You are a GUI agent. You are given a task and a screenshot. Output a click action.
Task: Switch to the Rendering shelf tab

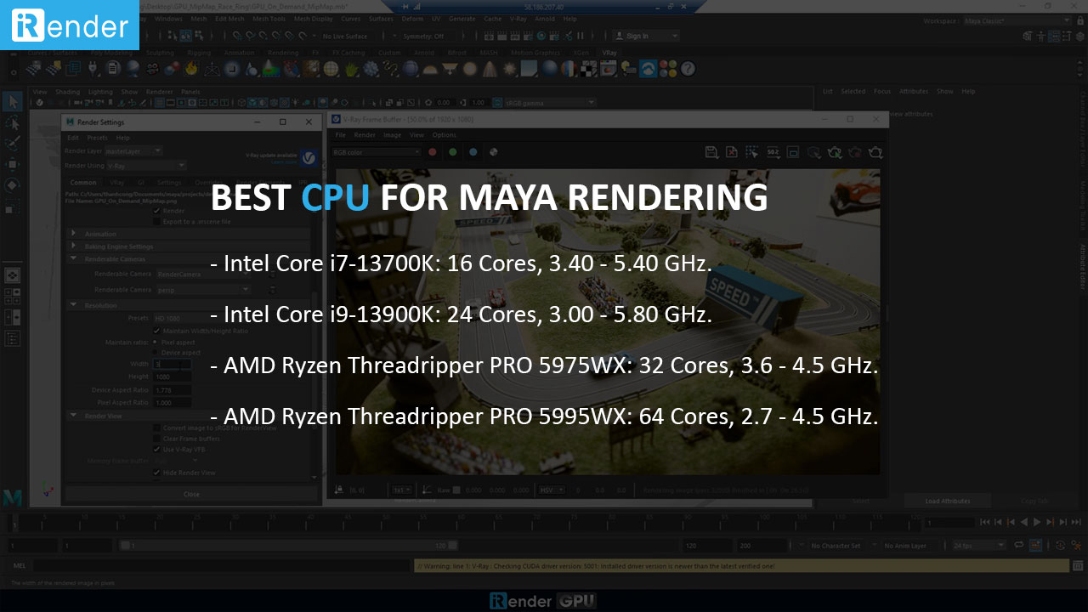[x=283, y=53]
